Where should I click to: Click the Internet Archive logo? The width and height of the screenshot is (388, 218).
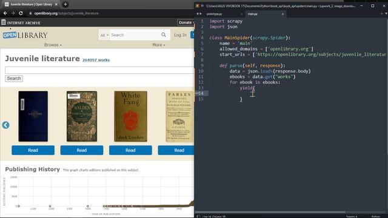pos(21,23)
